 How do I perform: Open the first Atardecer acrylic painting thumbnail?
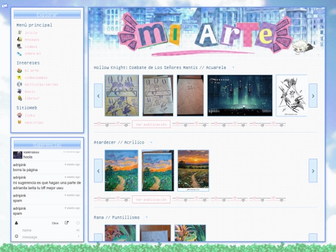point(121,170)
